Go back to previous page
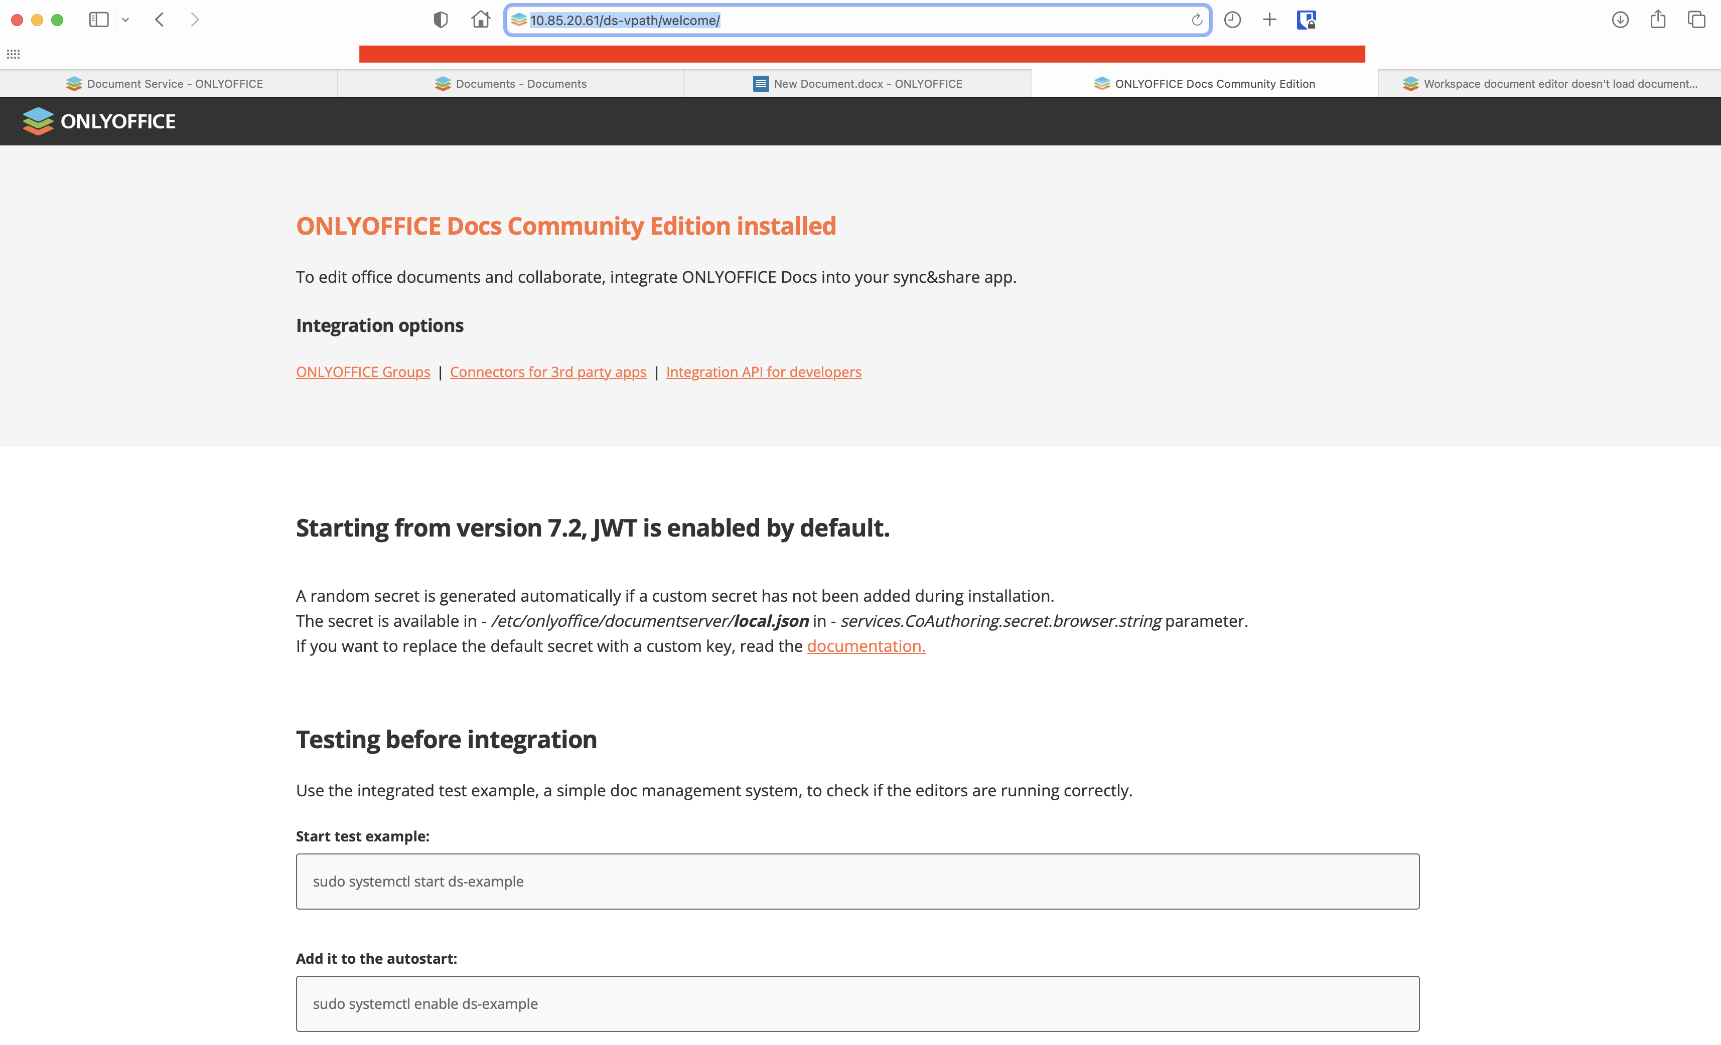 159,20
